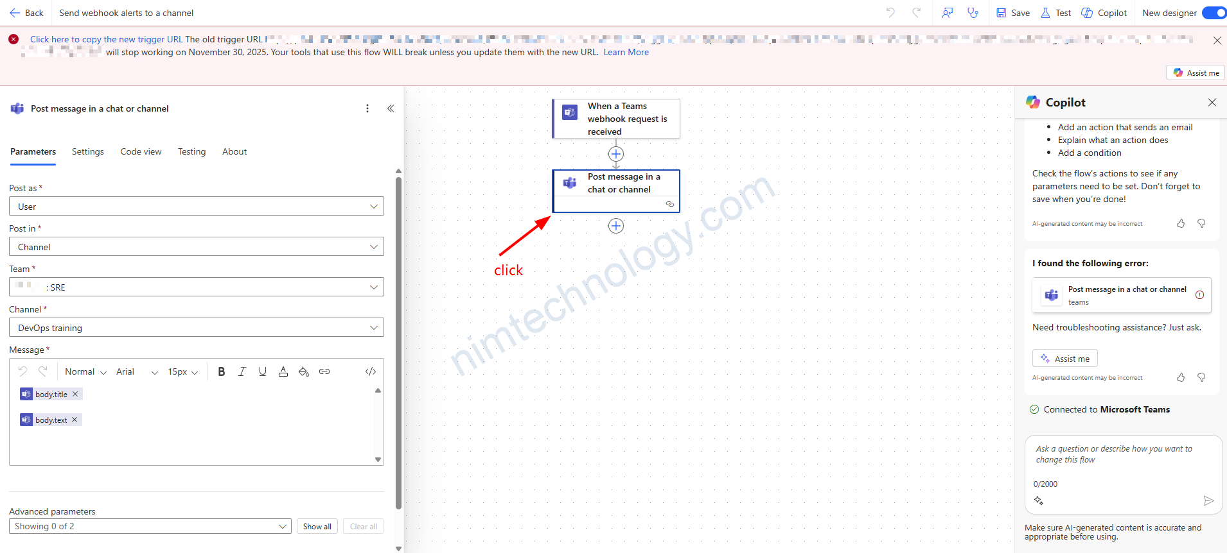Collapse the action configuration panel
Image resolution: width=1227 pixels, height=553 pixels.
[x=391, y=108]
